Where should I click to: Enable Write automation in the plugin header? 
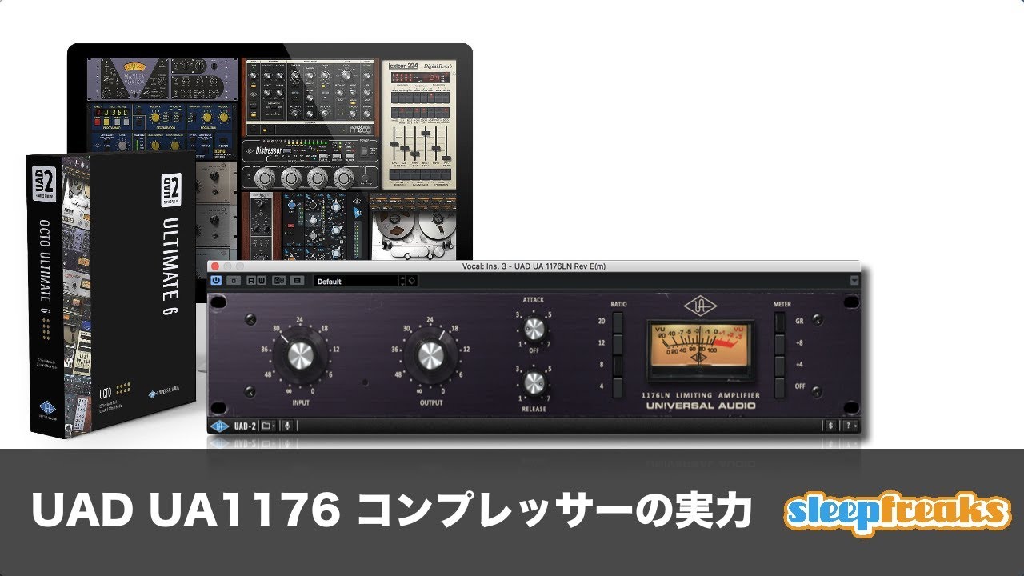coord(260,281)
